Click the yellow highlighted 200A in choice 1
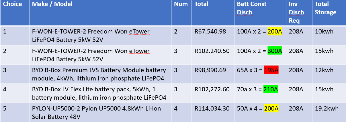The width and height of the screenshot is (346, 122). 275,32
